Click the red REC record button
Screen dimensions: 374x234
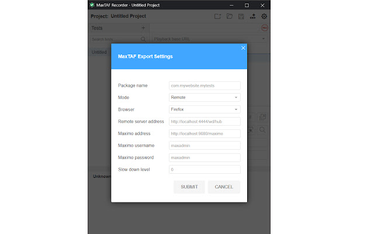click(265, 27)
